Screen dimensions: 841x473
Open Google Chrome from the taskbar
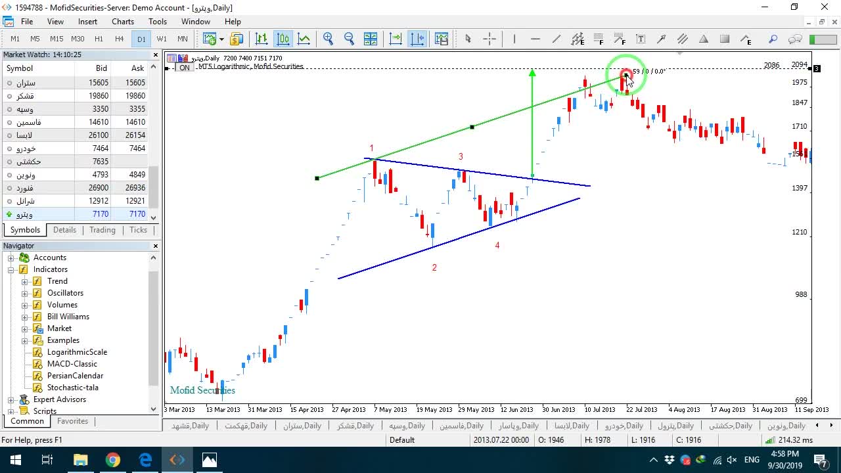[x=113, y=460]
